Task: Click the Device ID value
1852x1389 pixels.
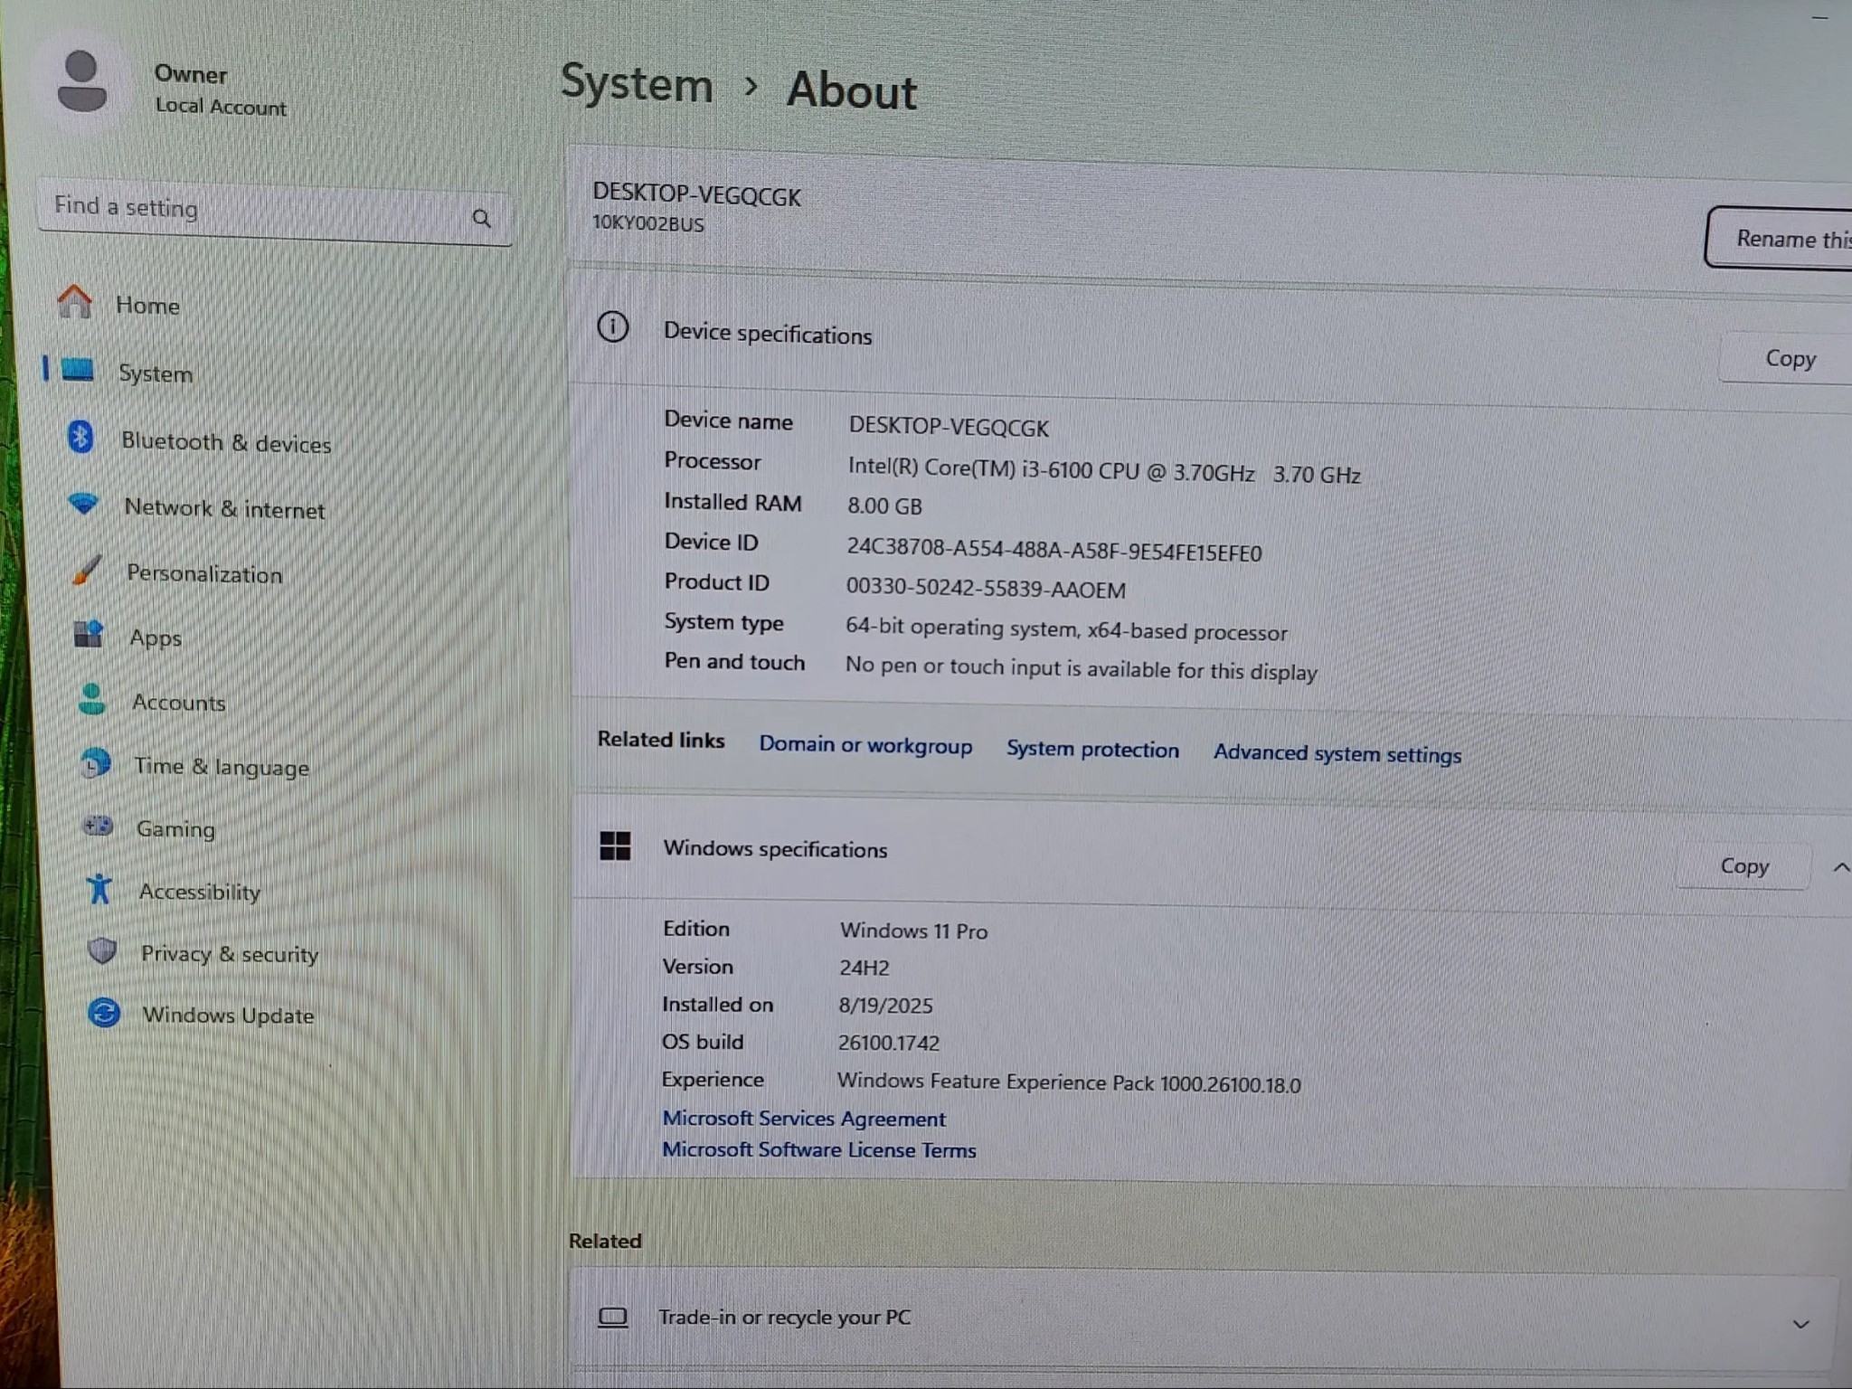Action: pyautogui.click(x=1054, y=551)
